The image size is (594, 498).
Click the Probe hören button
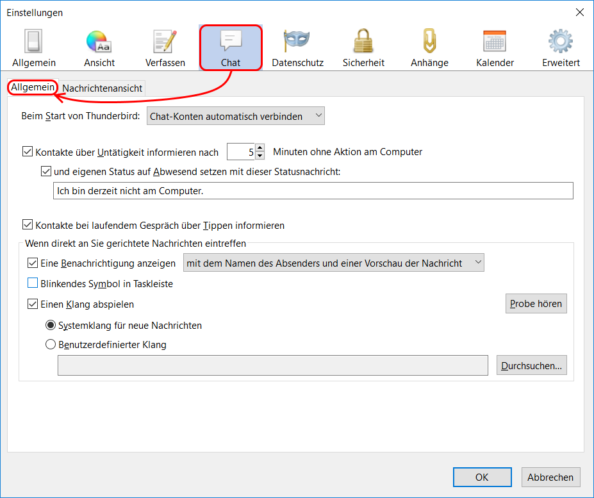[536, 304]
